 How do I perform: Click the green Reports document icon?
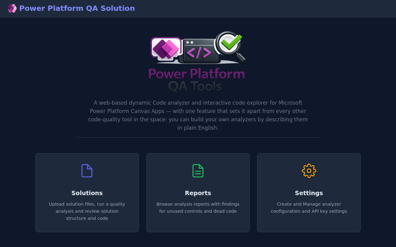(198, 170)
